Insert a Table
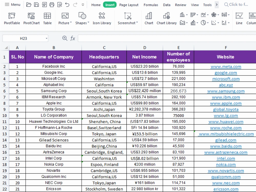This screenshot has height=192, width=256. (47, 19)
